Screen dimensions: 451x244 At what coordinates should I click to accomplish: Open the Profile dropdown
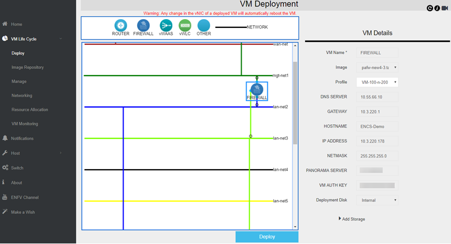(x=377, y=82)
